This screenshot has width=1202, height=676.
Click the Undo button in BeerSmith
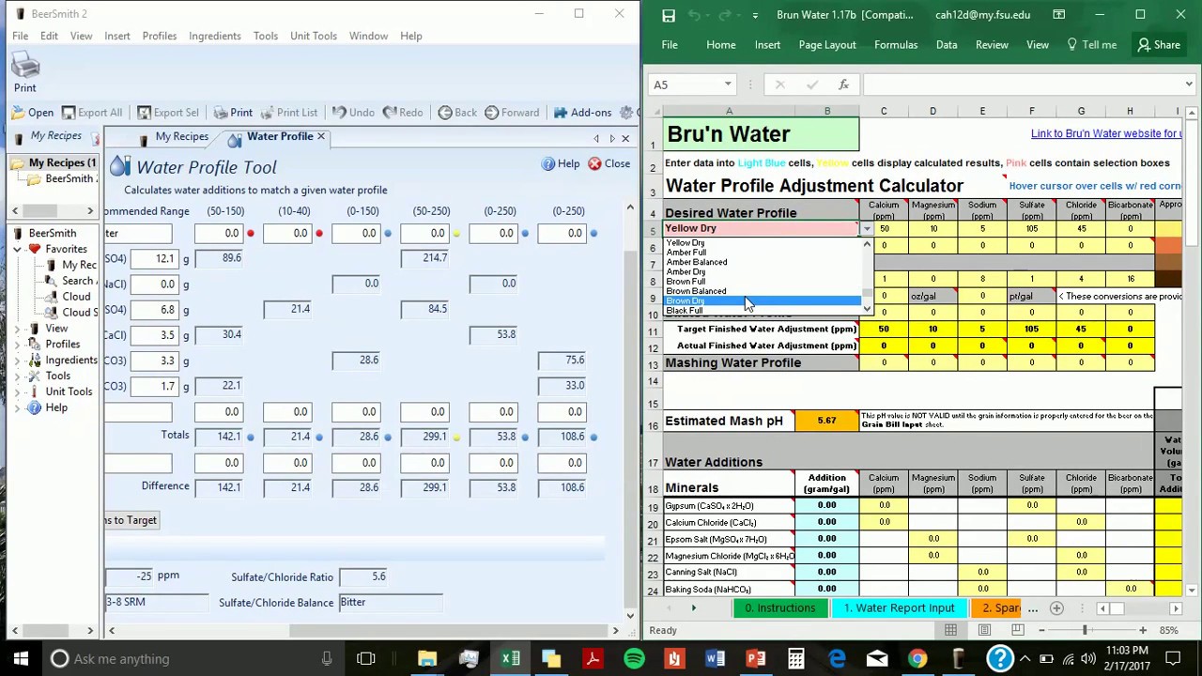coord(353,113)
